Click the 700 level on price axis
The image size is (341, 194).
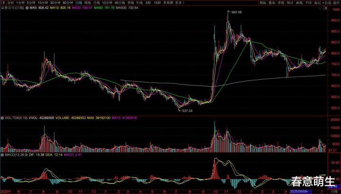click(x=335, y=75)
